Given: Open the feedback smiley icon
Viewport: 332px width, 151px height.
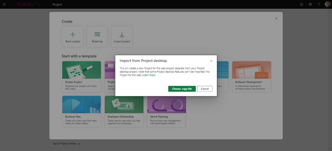Looking at the screenshot, I should pyautogui.click(x=302, y=4).
